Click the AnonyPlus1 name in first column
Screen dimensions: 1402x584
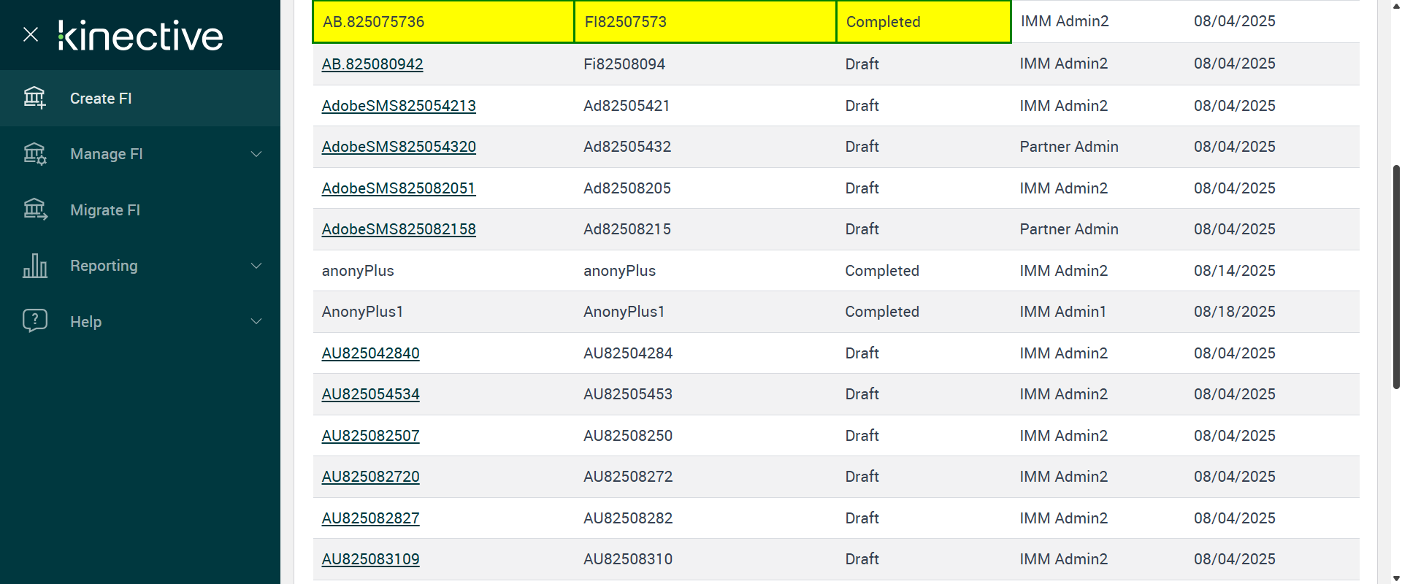click(363, 312)
